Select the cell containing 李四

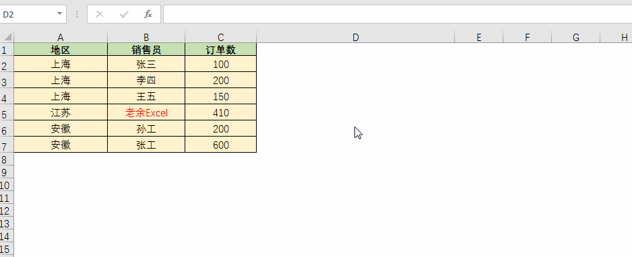pos(146,80)
